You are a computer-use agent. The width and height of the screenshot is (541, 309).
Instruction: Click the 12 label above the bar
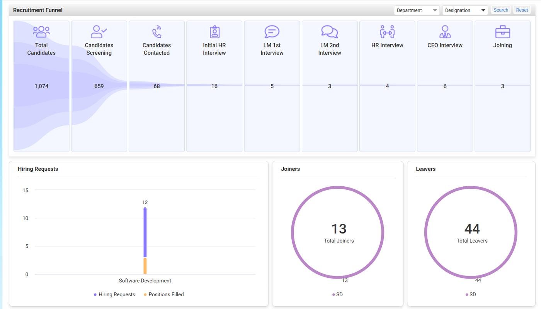pyautogui.click(x=145, y=202)
